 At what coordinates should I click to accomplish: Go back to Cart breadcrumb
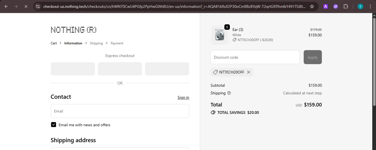pos(54,43)
